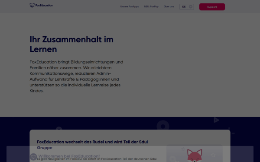Click the FoxEducation wechselt das Rudel headline

(92, 145)
